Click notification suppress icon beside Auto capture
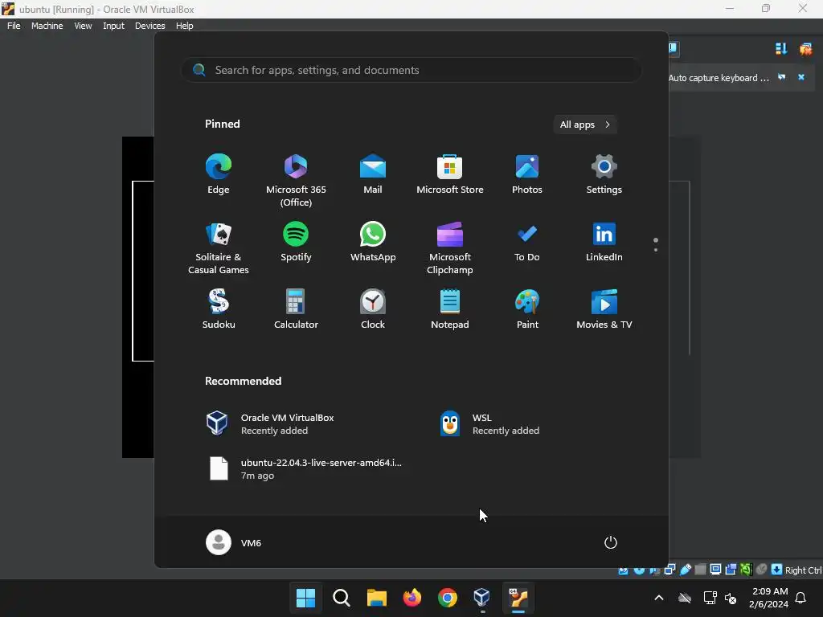823x617 pixels. pos(781,77)
